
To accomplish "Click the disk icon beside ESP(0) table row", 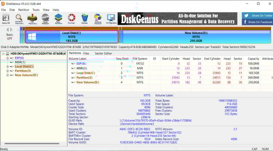I will click(x=73, y=64).
